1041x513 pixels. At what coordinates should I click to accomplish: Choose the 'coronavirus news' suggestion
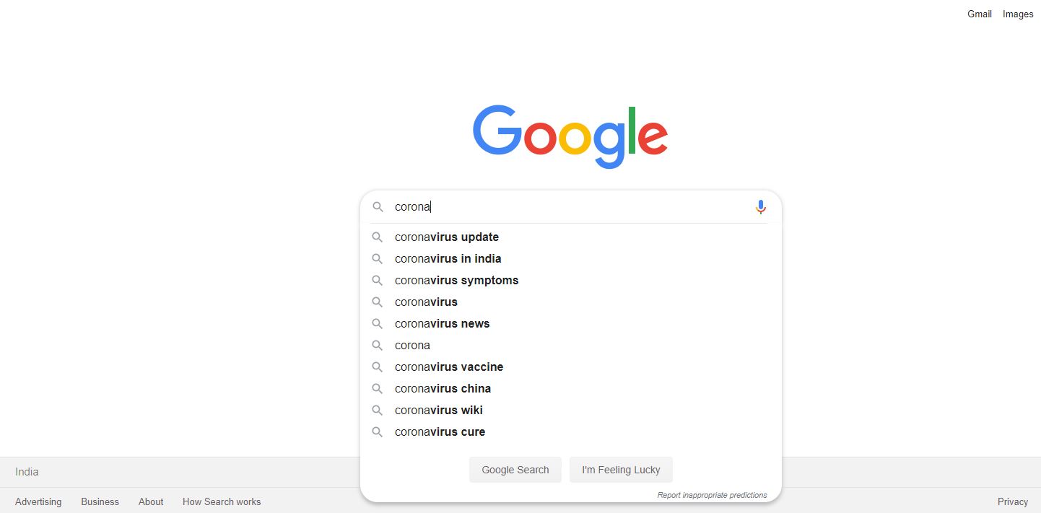tap(442, 323)
